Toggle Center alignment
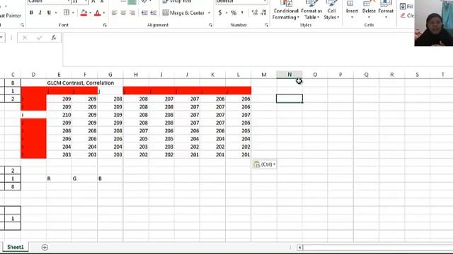This screenshot has height=254, width=453. click(123, 13)
